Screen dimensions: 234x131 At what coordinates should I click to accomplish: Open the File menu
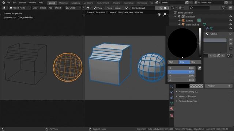click(x=8, y=3)
